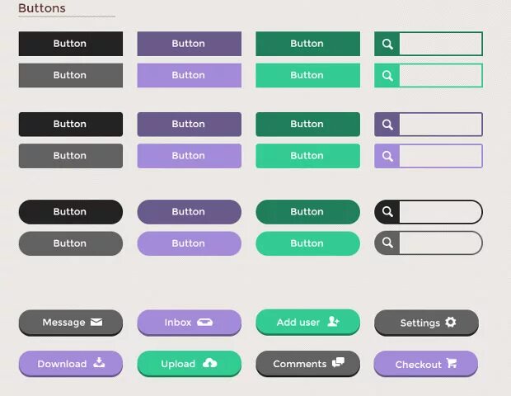Click the cloud icon on Upload button
This screenshot has height=396, width=511.
(x=209, y=363)
